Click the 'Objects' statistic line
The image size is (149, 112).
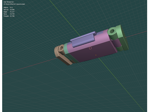coord(8,7)
